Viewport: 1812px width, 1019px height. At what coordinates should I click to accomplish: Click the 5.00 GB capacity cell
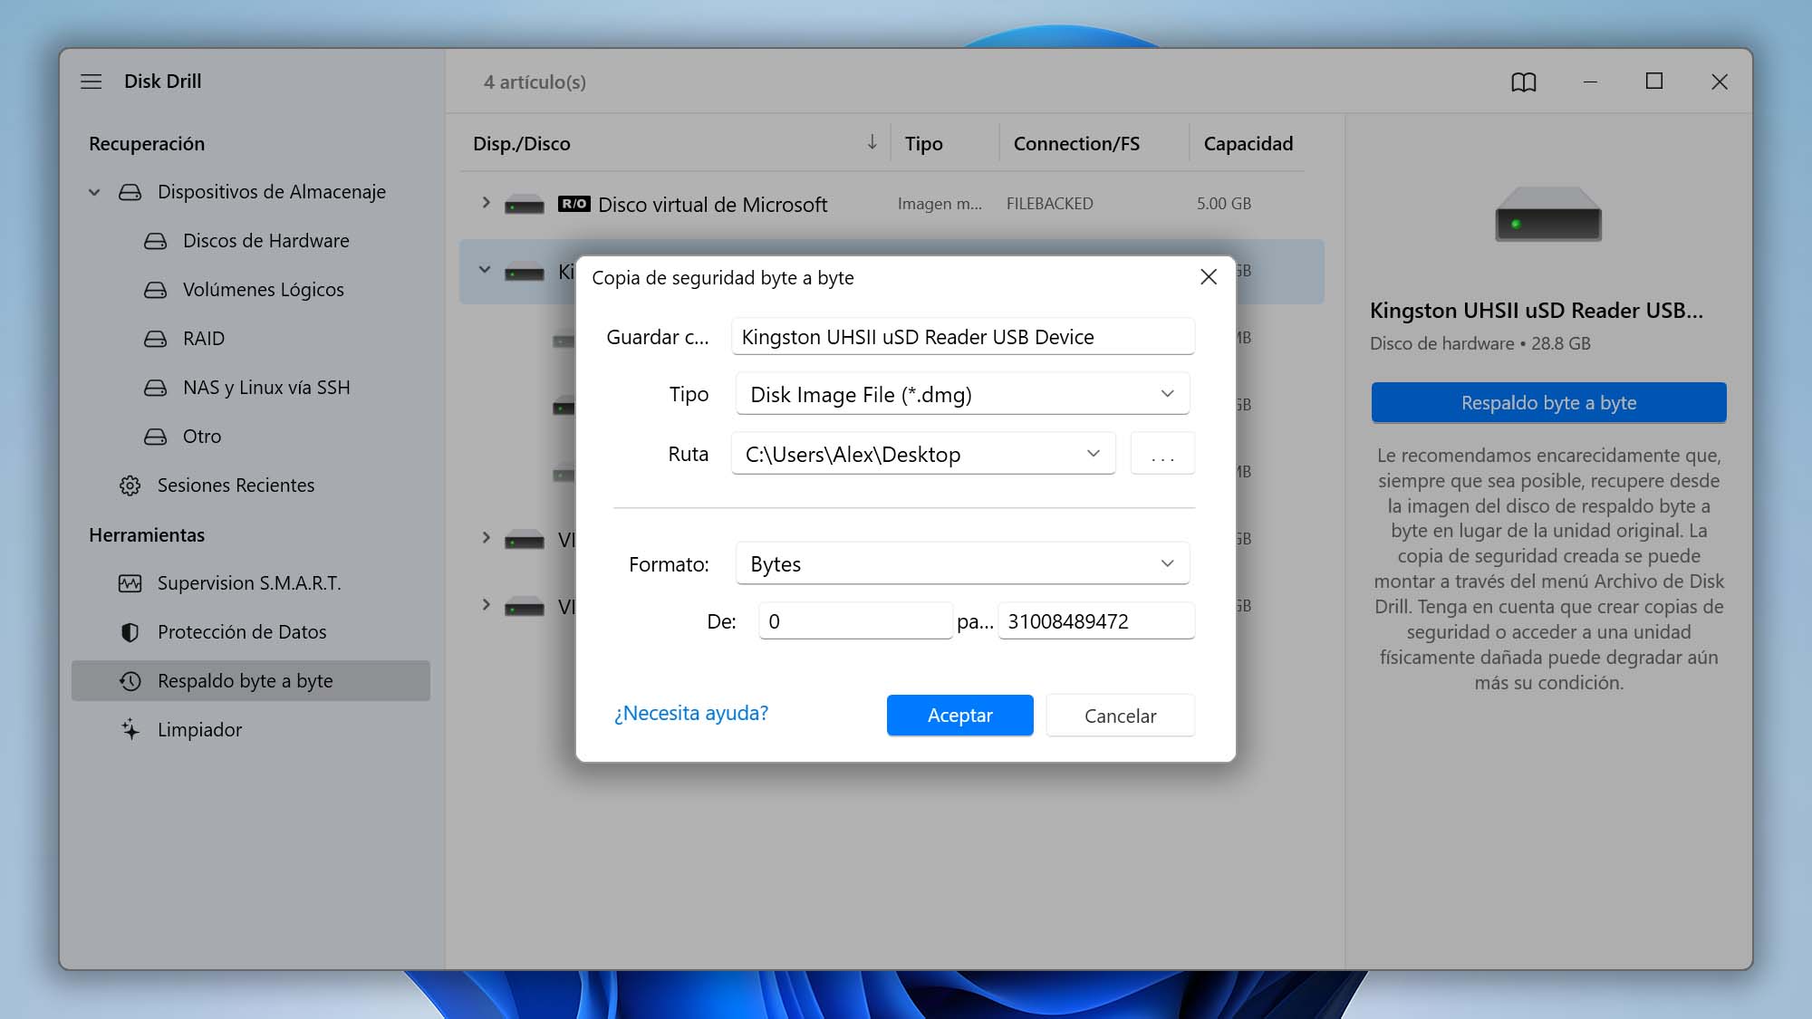pos(1223,204)
